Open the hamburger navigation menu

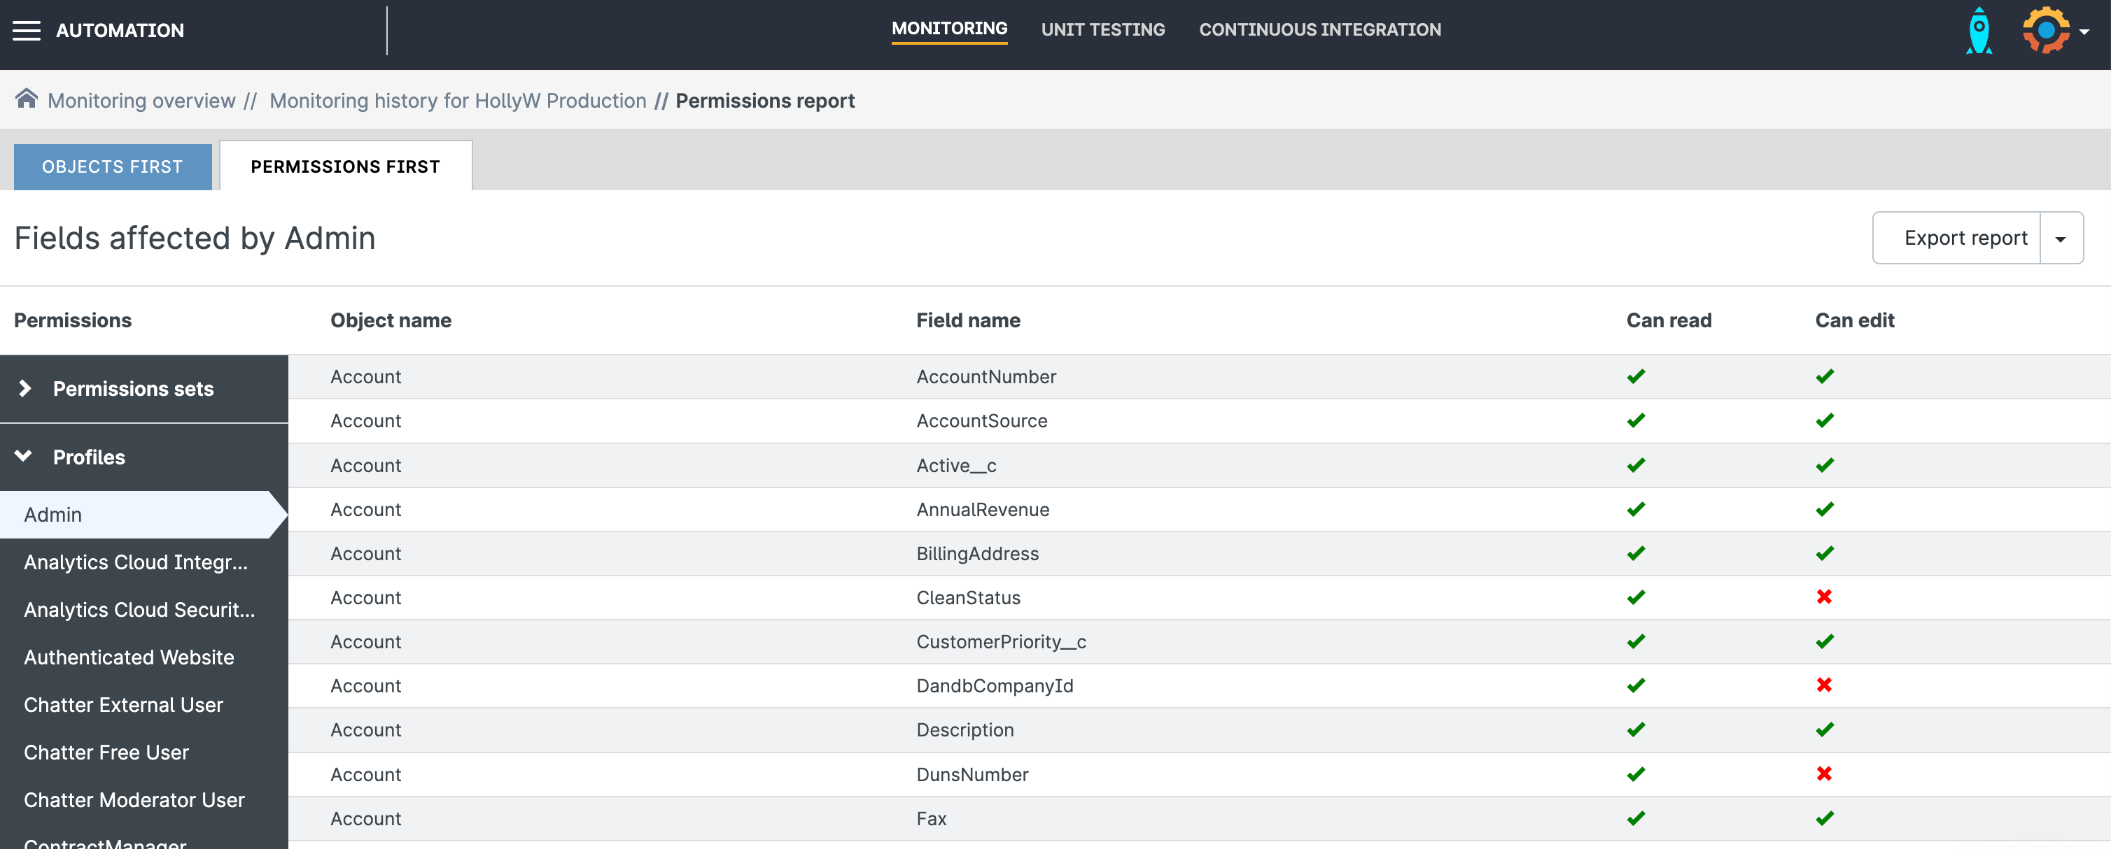[x=26, y=30]
